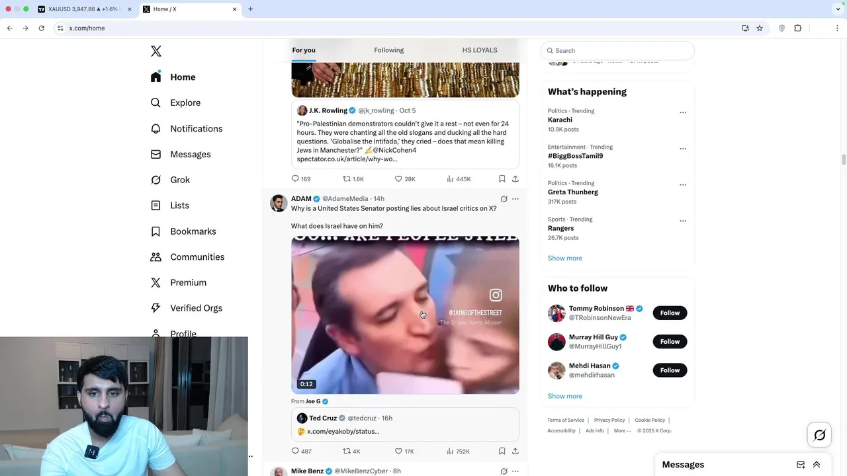Open Communities icon in sidebar
The image size is (847, 476).
156,257
